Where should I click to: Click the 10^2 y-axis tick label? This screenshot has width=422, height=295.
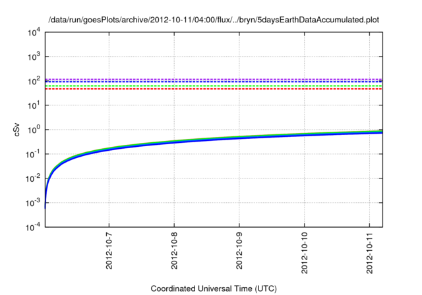[34, 81]
